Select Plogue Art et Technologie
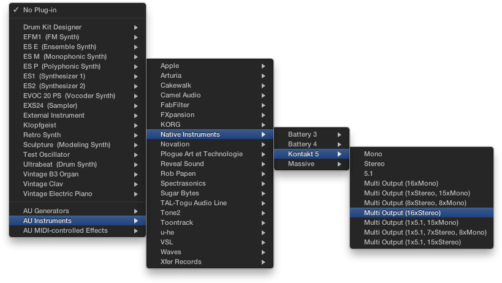This screenshot has width=502, height=283. tap(210, 154)
